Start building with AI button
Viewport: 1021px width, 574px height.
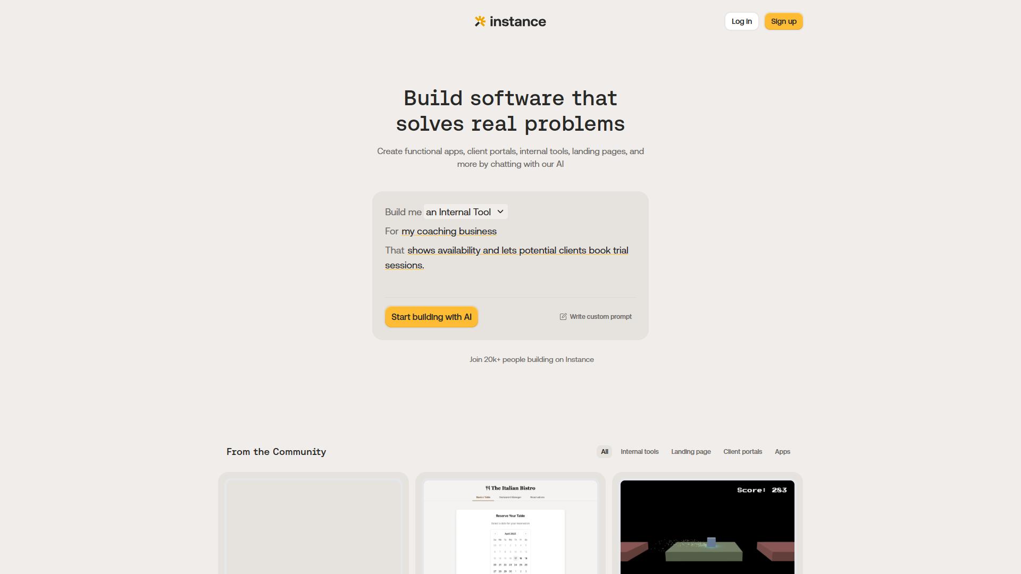[431, 317]
